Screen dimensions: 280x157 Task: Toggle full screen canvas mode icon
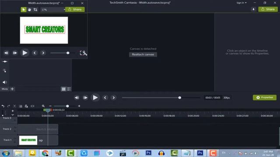coord(83,53)
